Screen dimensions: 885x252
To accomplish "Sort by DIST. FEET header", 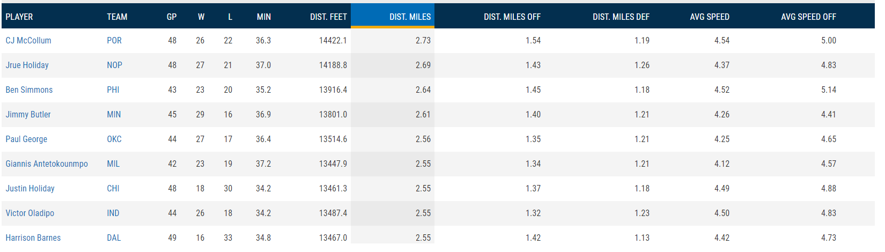I will [328, 17].
